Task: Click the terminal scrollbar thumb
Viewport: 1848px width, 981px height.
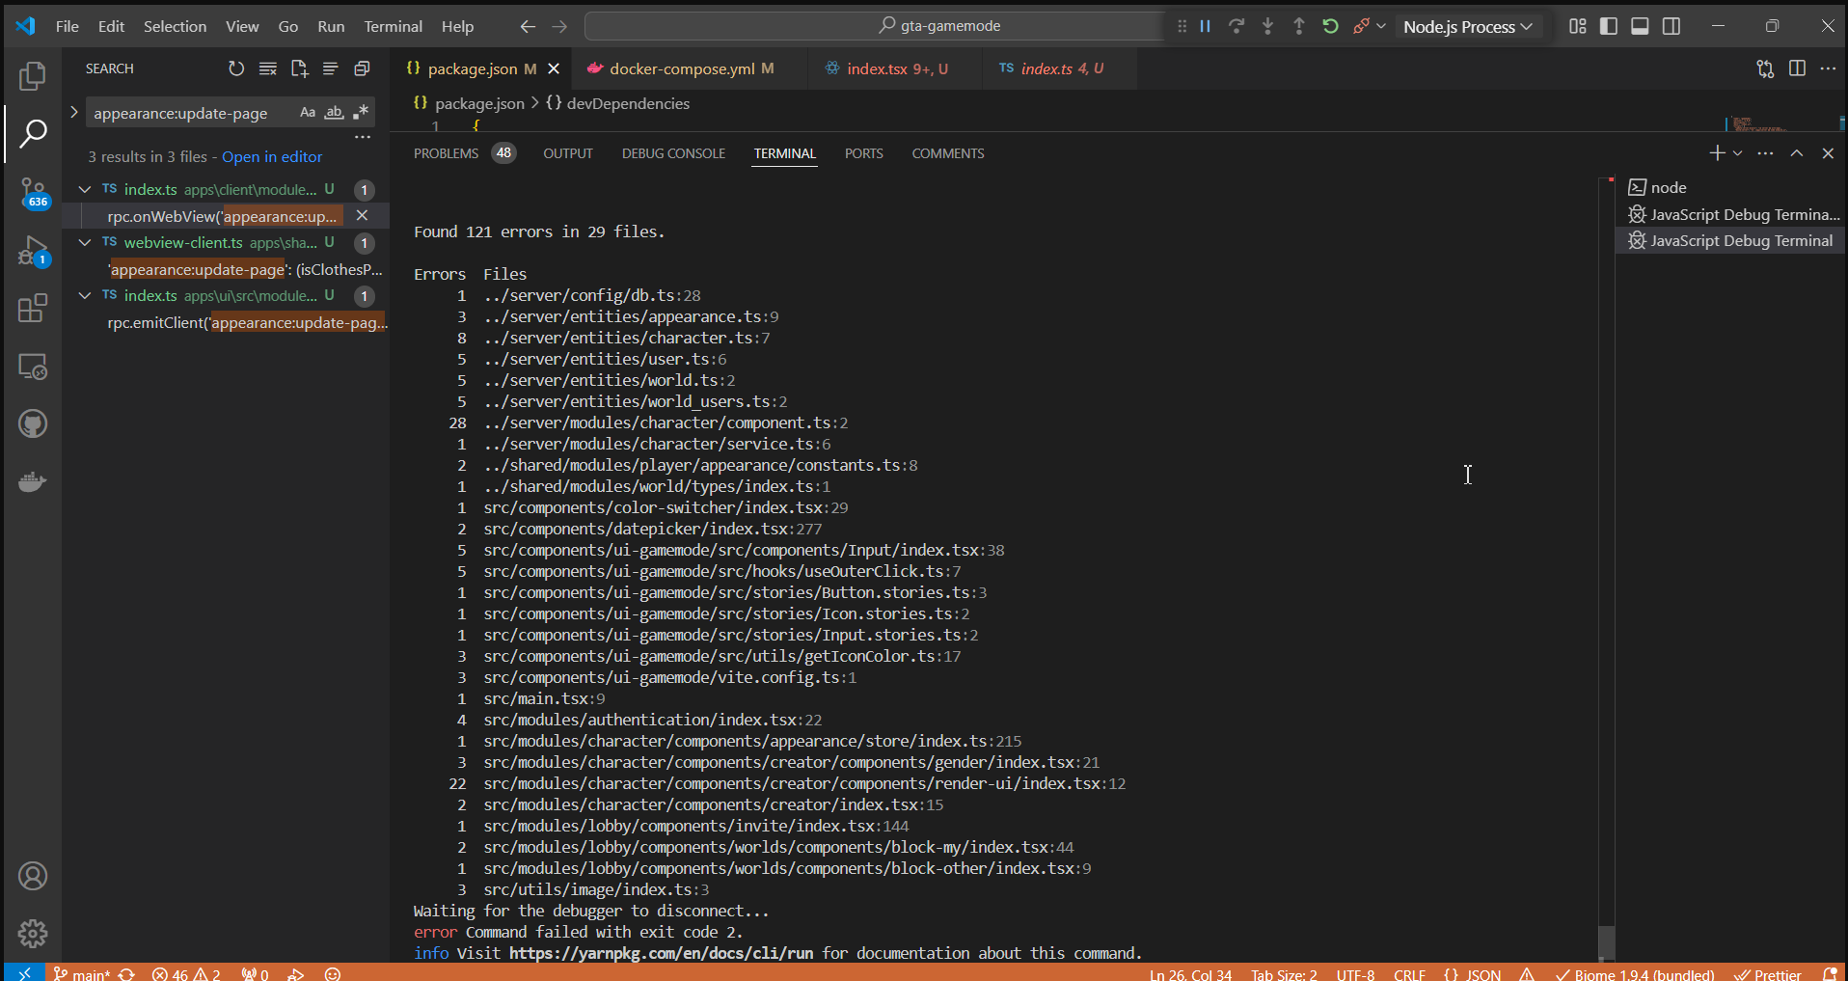Action: tap(1606, 940)
